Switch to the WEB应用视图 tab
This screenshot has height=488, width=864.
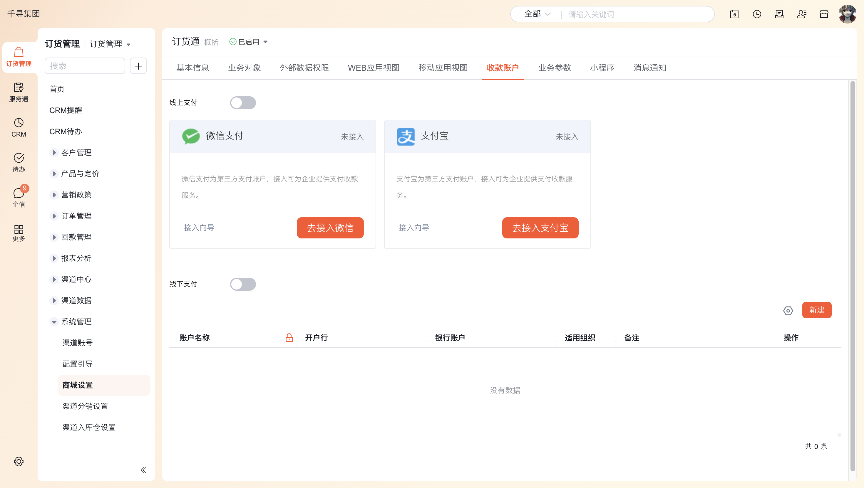tap(374, 68)
